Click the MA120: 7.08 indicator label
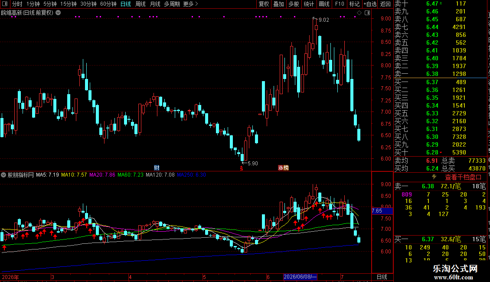This screenshot has width=490, height=282. (160, 175)
